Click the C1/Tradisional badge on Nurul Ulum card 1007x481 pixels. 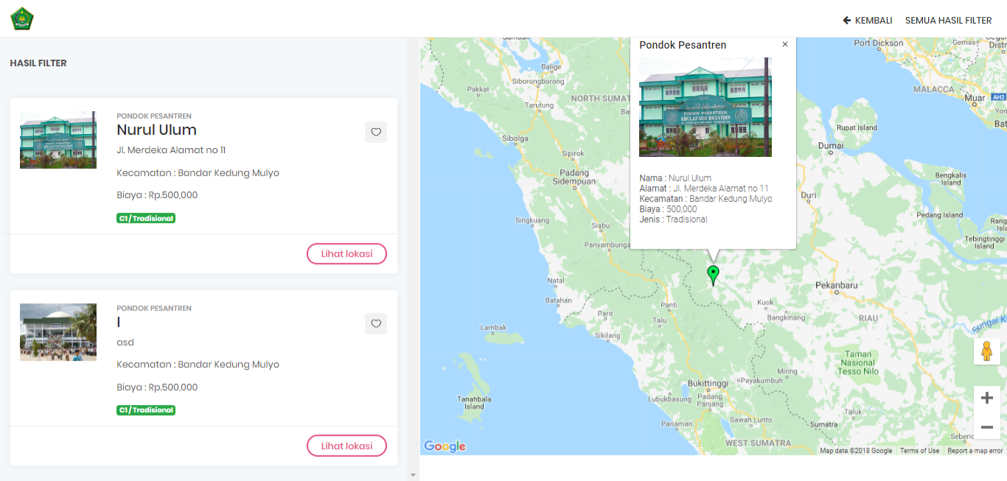pyautogui.click(x=146, y=218)
